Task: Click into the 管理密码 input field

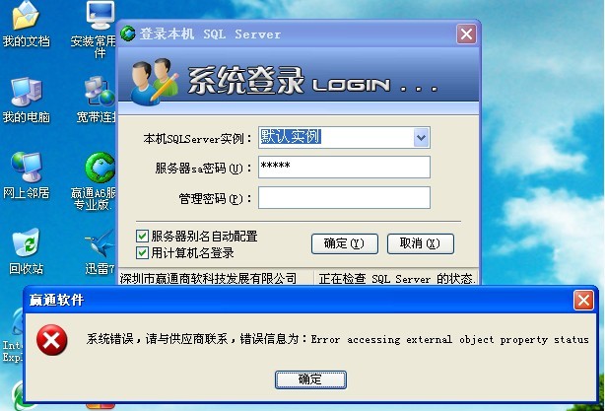Action: tap(344, 197)
